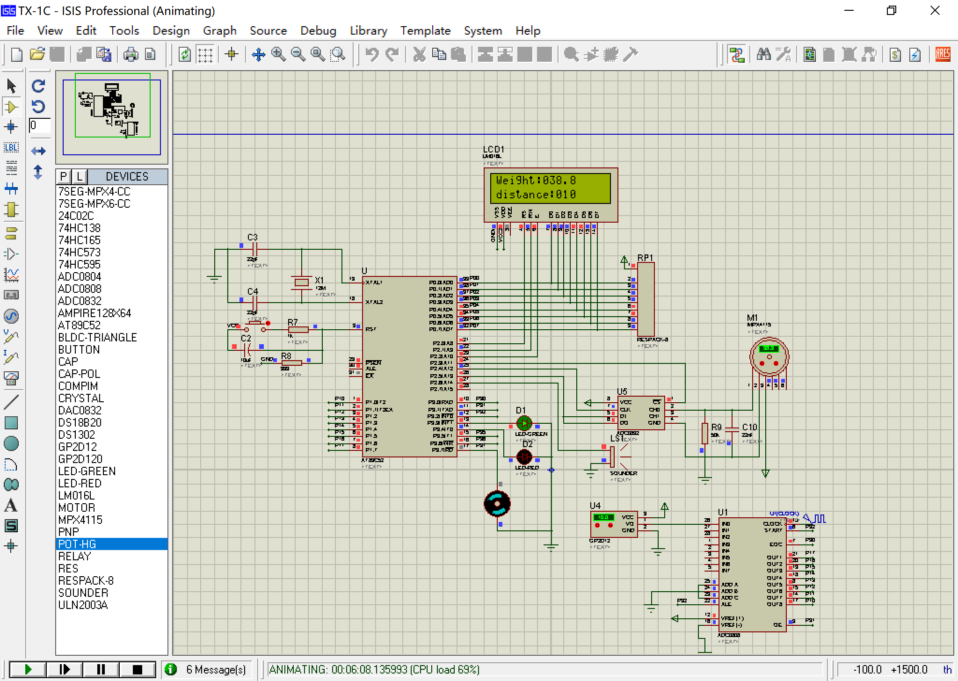Click the Rotate Anti-clockwise icon
The width and height of the screenshot is (958, 681).
tap(38, 107)
